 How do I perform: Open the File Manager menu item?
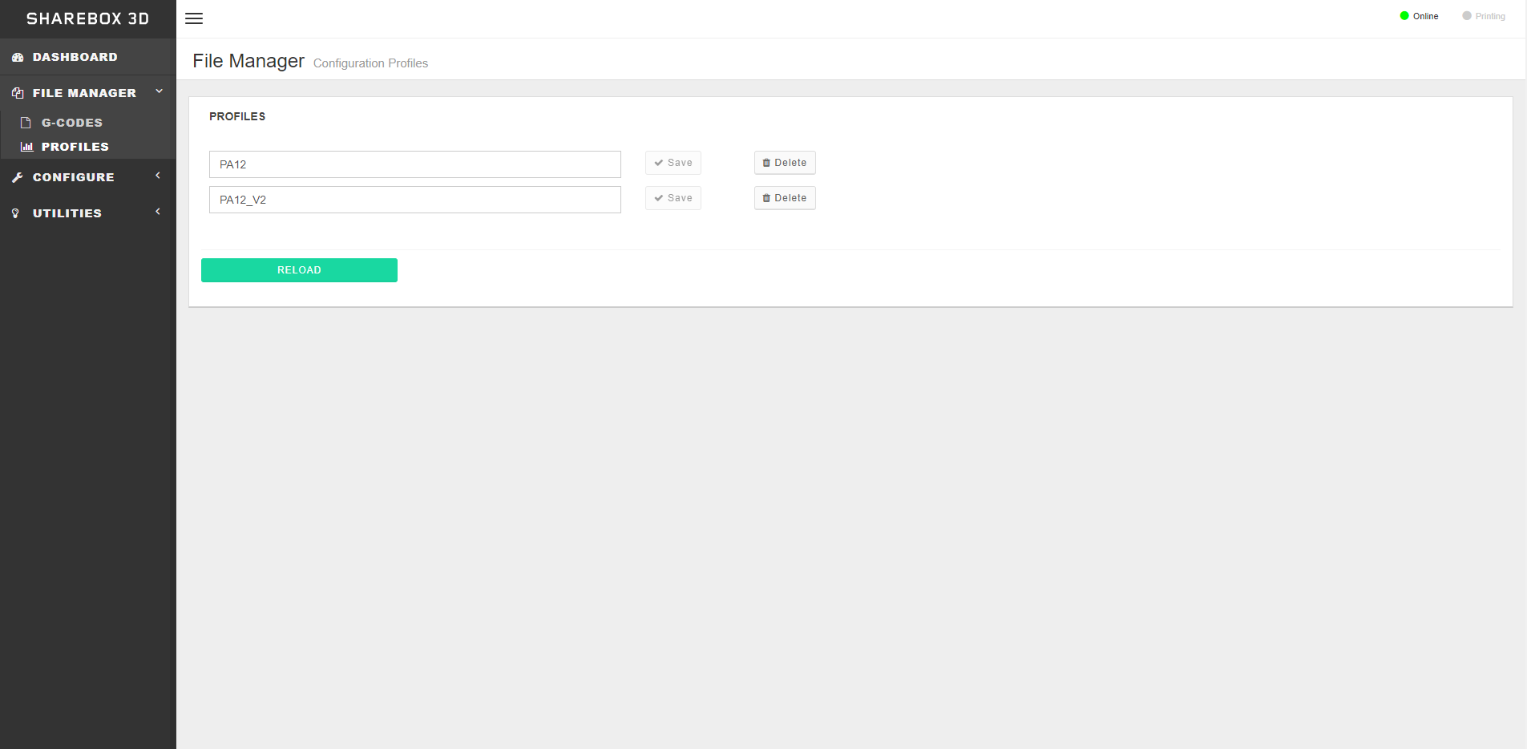tap(88, 93)
